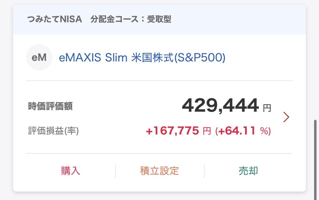
Task: Click the 評価損益(率) label
Action: click(x=53, y=131)
